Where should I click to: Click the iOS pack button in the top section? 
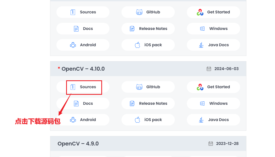pyautogui.click(x=148, y=45)
